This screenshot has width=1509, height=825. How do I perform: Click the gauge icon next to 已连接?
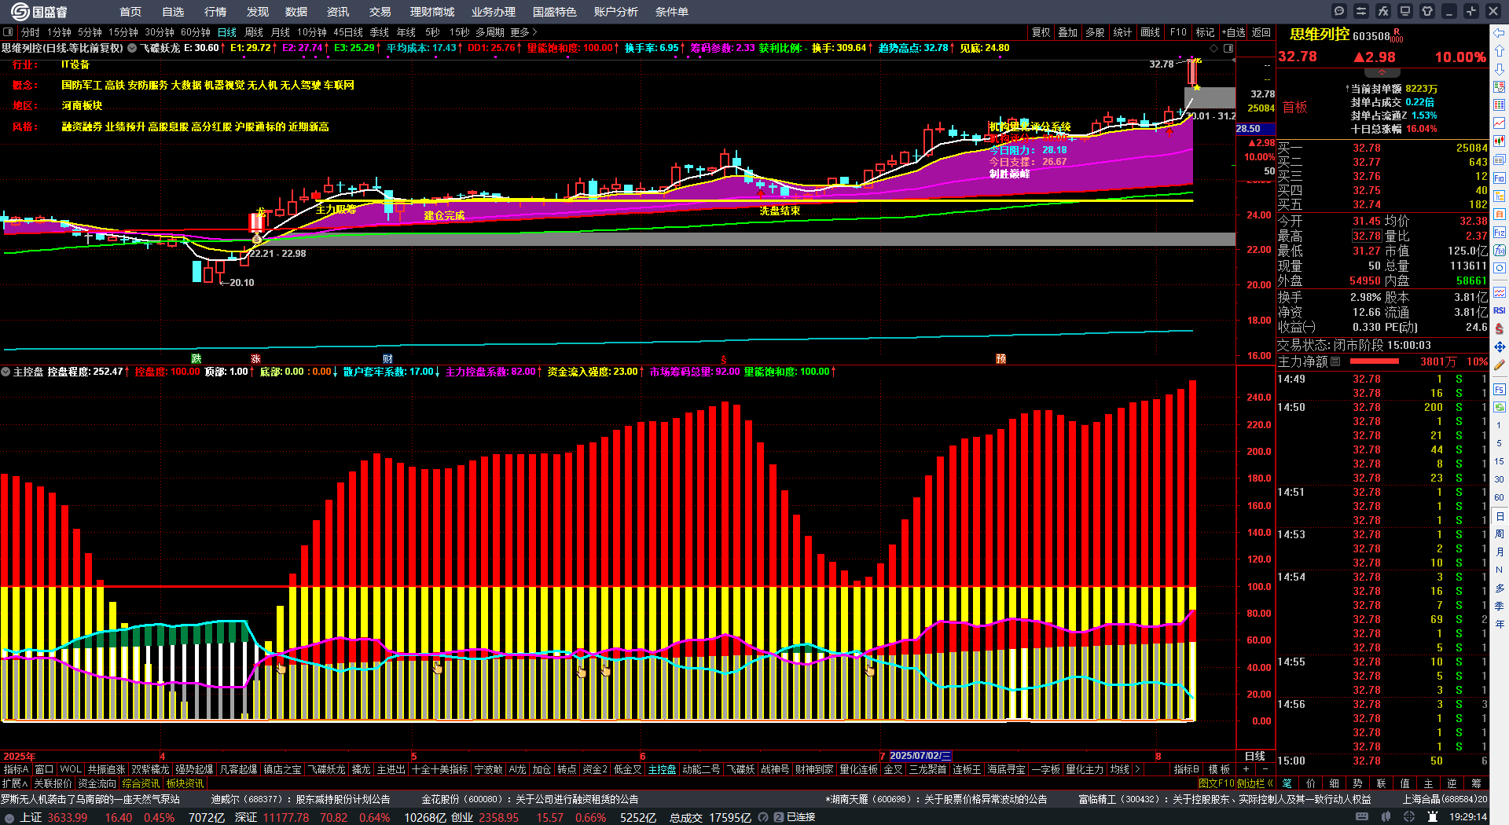762,817
